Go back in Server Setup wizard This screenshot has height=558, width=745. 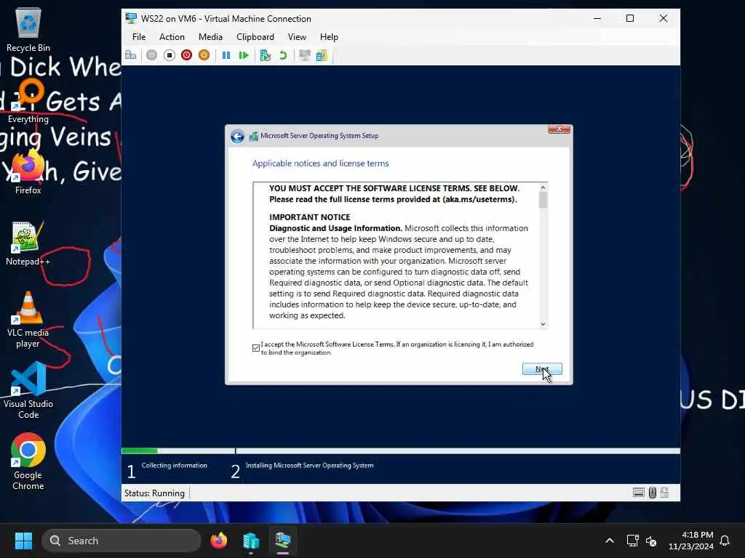click(x=237, y=136)
